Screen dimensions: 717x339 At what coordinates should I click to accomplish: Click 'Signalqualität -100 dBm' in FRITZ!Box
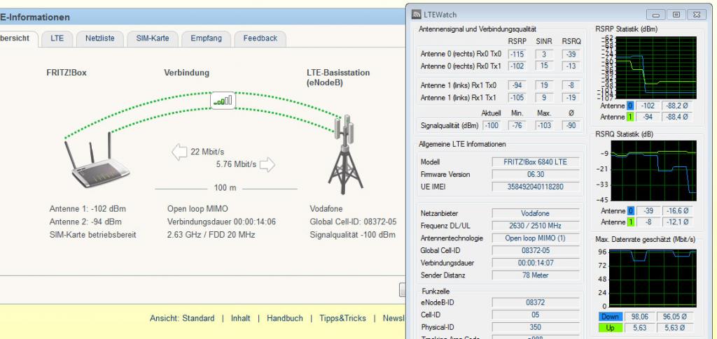[353, 235]
